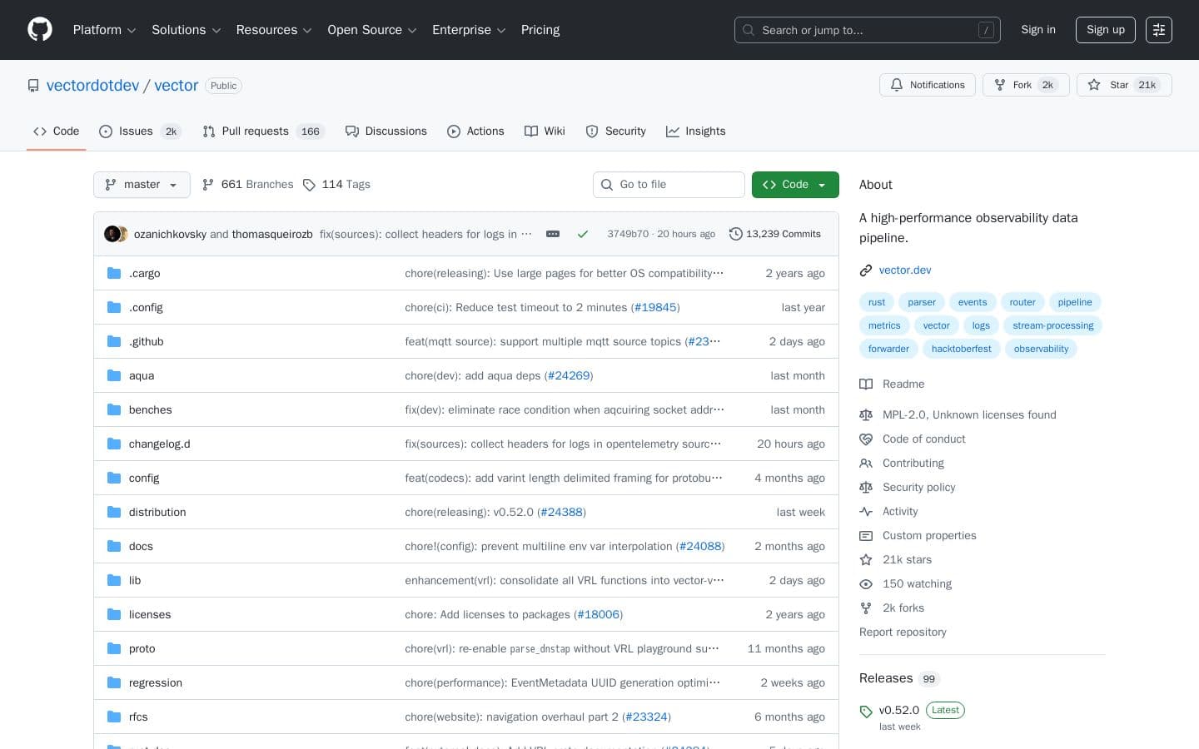Open the master branch selector
The height and width of the screenshot is (749, 1199).
pos(142,185)
